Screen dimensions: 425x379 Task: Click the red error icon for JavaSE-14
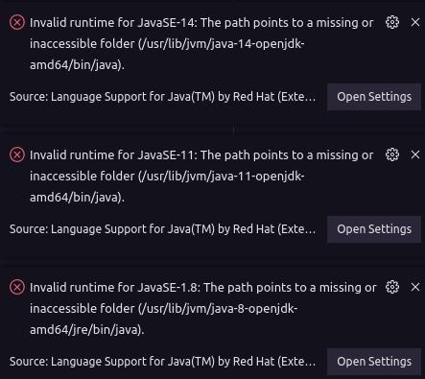(17, 23)
